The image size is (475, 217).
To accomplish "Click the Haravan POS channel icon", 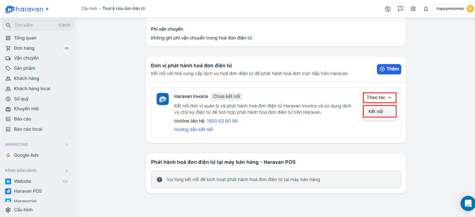I will [x=8, y=191].
